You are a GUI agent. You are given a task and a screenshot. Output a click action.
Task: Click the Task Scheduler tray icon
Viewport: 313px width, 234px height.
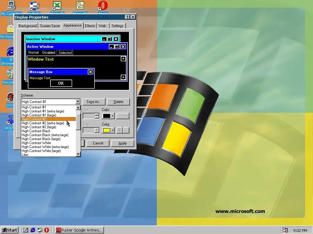(285, 230)
